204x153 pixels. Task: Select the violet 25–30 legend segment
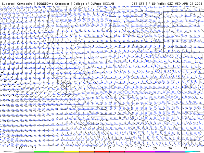pyautogui.click(x=162, y=152)
